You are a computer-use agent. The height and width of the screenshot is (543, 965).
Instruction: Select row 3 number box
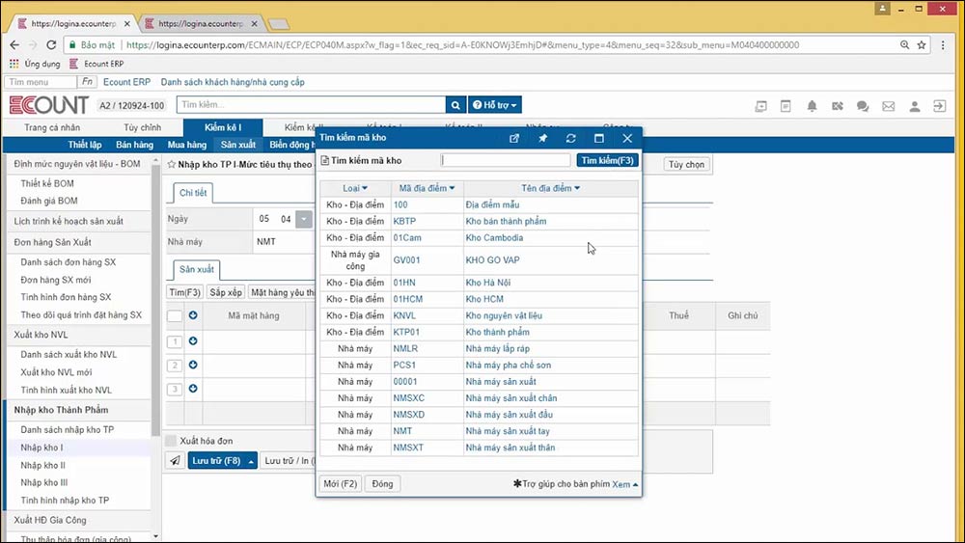coord(175,390)
